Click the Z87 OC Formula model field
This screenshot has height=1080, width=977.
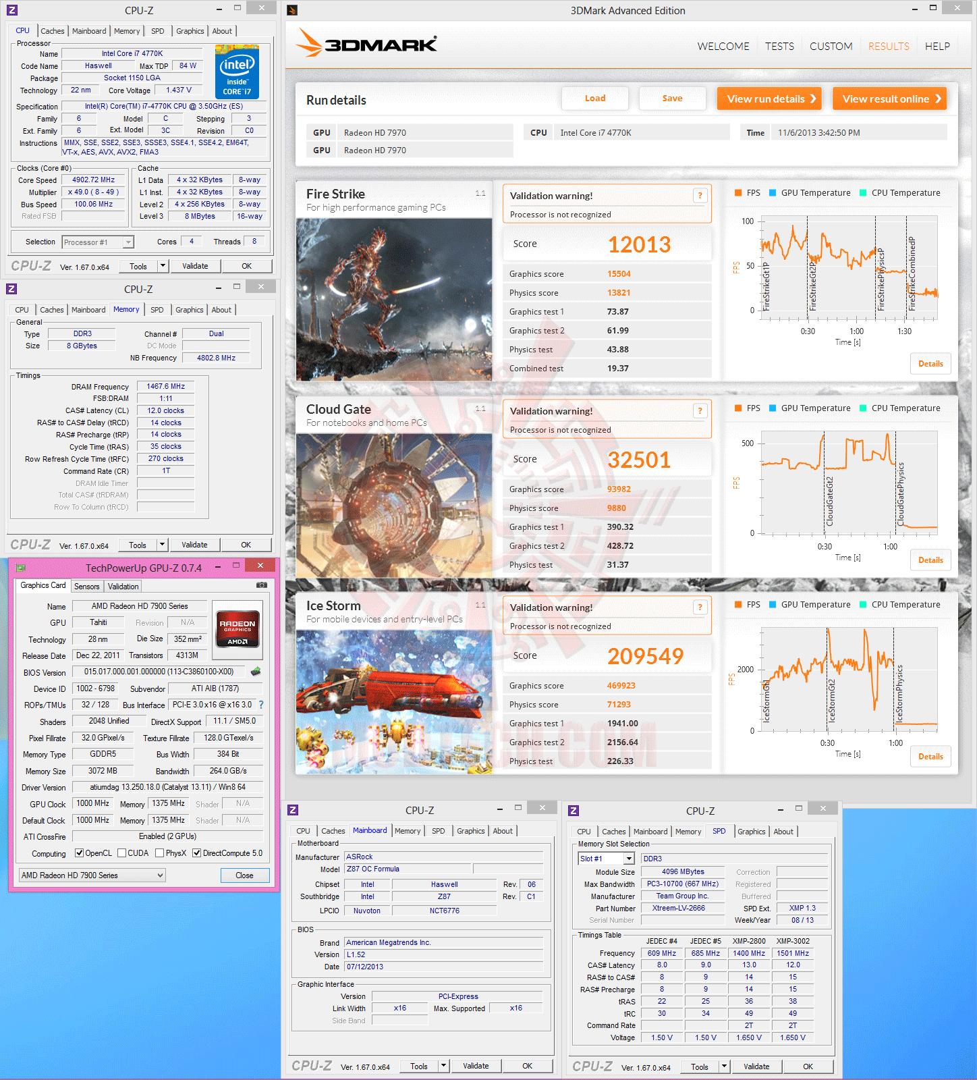407,869
